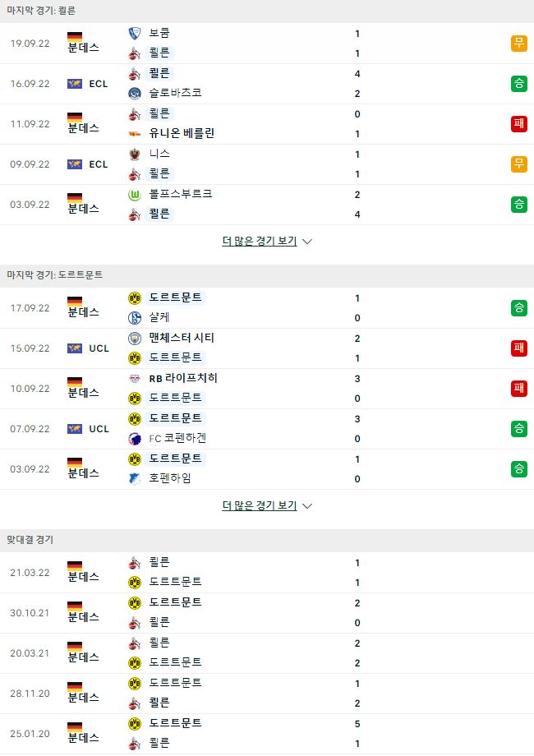This screenshot has width=534, height=756.
Task: Click the Slovácko team crest icon
Action: coord(135,93)
